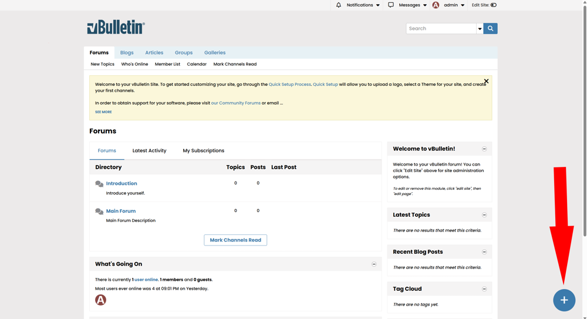Screen dimensions: 587x319
Task: Open Member List in sub-navigation
Action: pyautogui.click(x=167, y=64)
